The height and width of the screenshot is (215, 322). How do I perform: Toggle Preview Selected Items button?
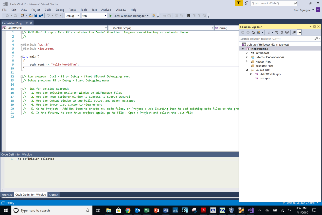pyautogui.click(x=299, y=33)
